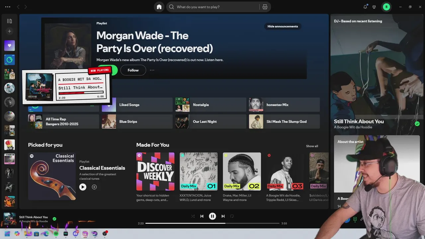Click 'Still Think About You' title in bottom bar
The width and height of the screenshot is (425, 239).
[x=34, y=217]
